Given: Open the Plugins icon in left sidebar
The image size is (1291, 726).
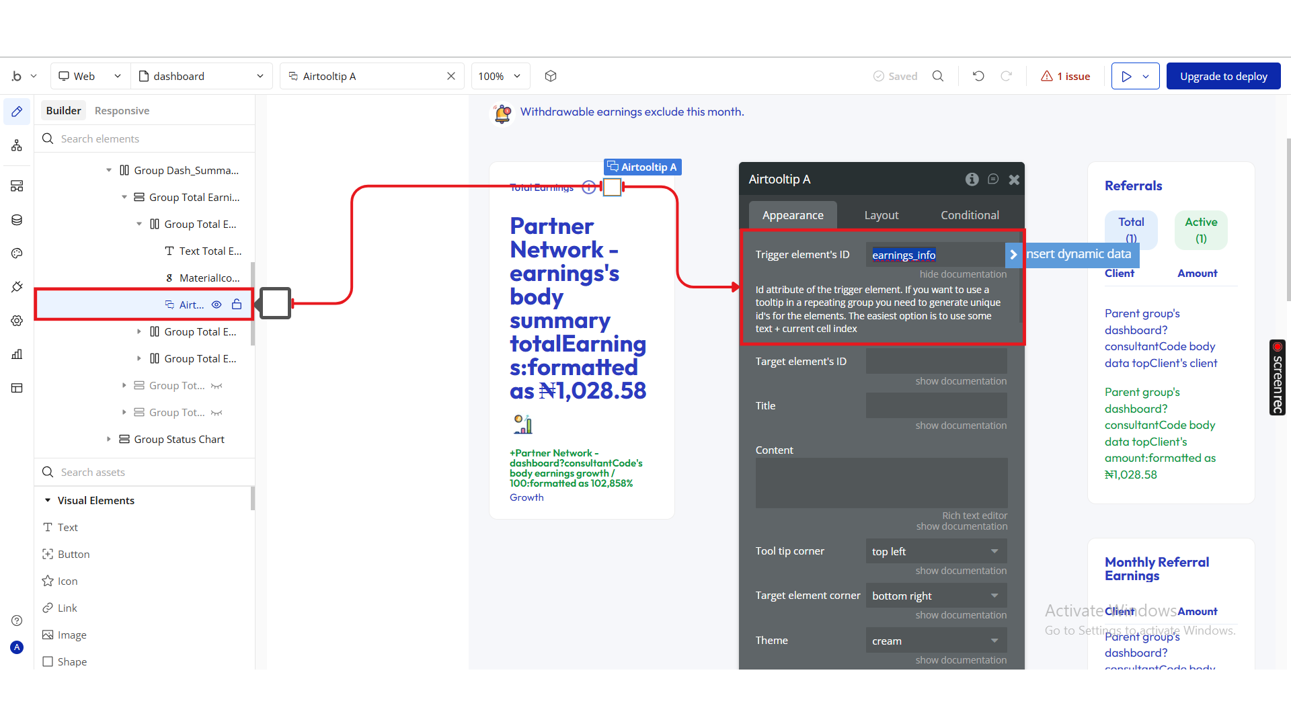Looking at the screenshot, I should click(x=17, y=287).
